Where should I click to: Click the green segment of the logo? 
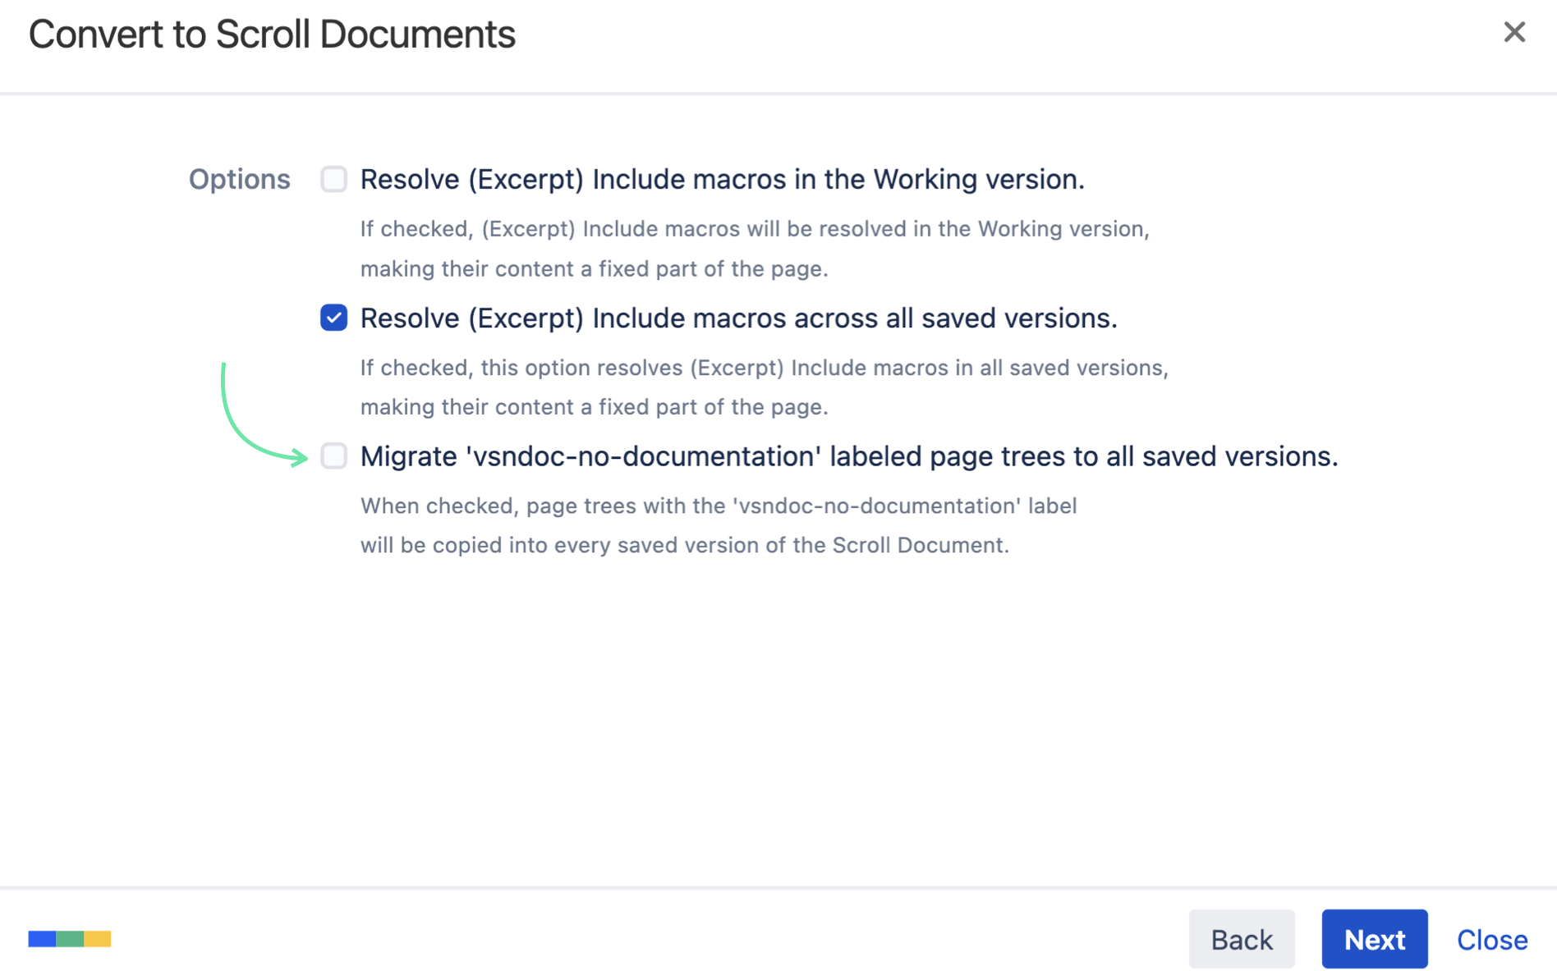point(70,938)
